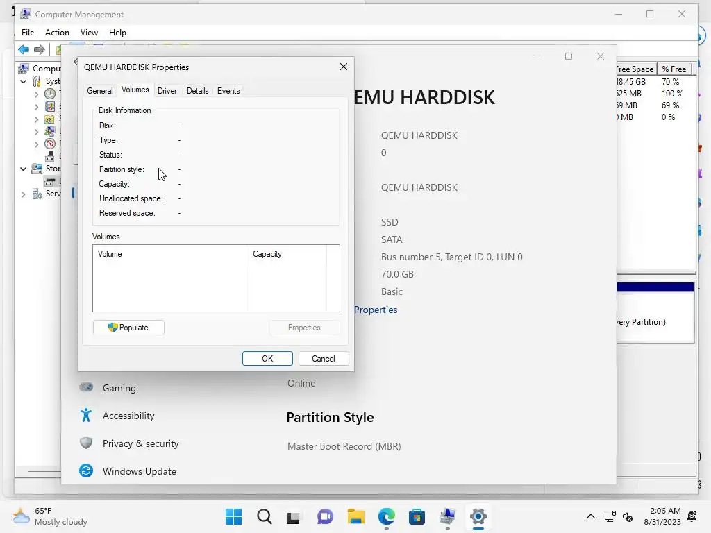Screen dimensions: 711x533
Task: Launch Microsoft Edge from taskbar
Action: pyautogui.click(x=386, y=516)
